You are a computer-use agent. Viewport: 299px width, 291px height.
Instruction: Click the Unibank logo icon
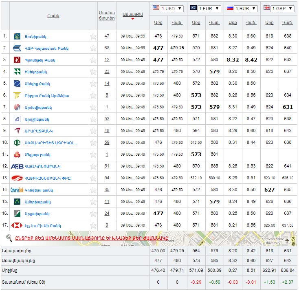coord(17,36)
